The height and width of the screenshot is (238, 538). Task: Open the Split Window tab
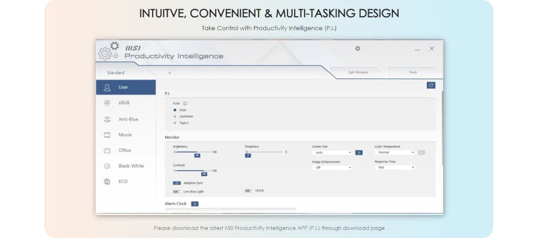[x=358, y=72]
